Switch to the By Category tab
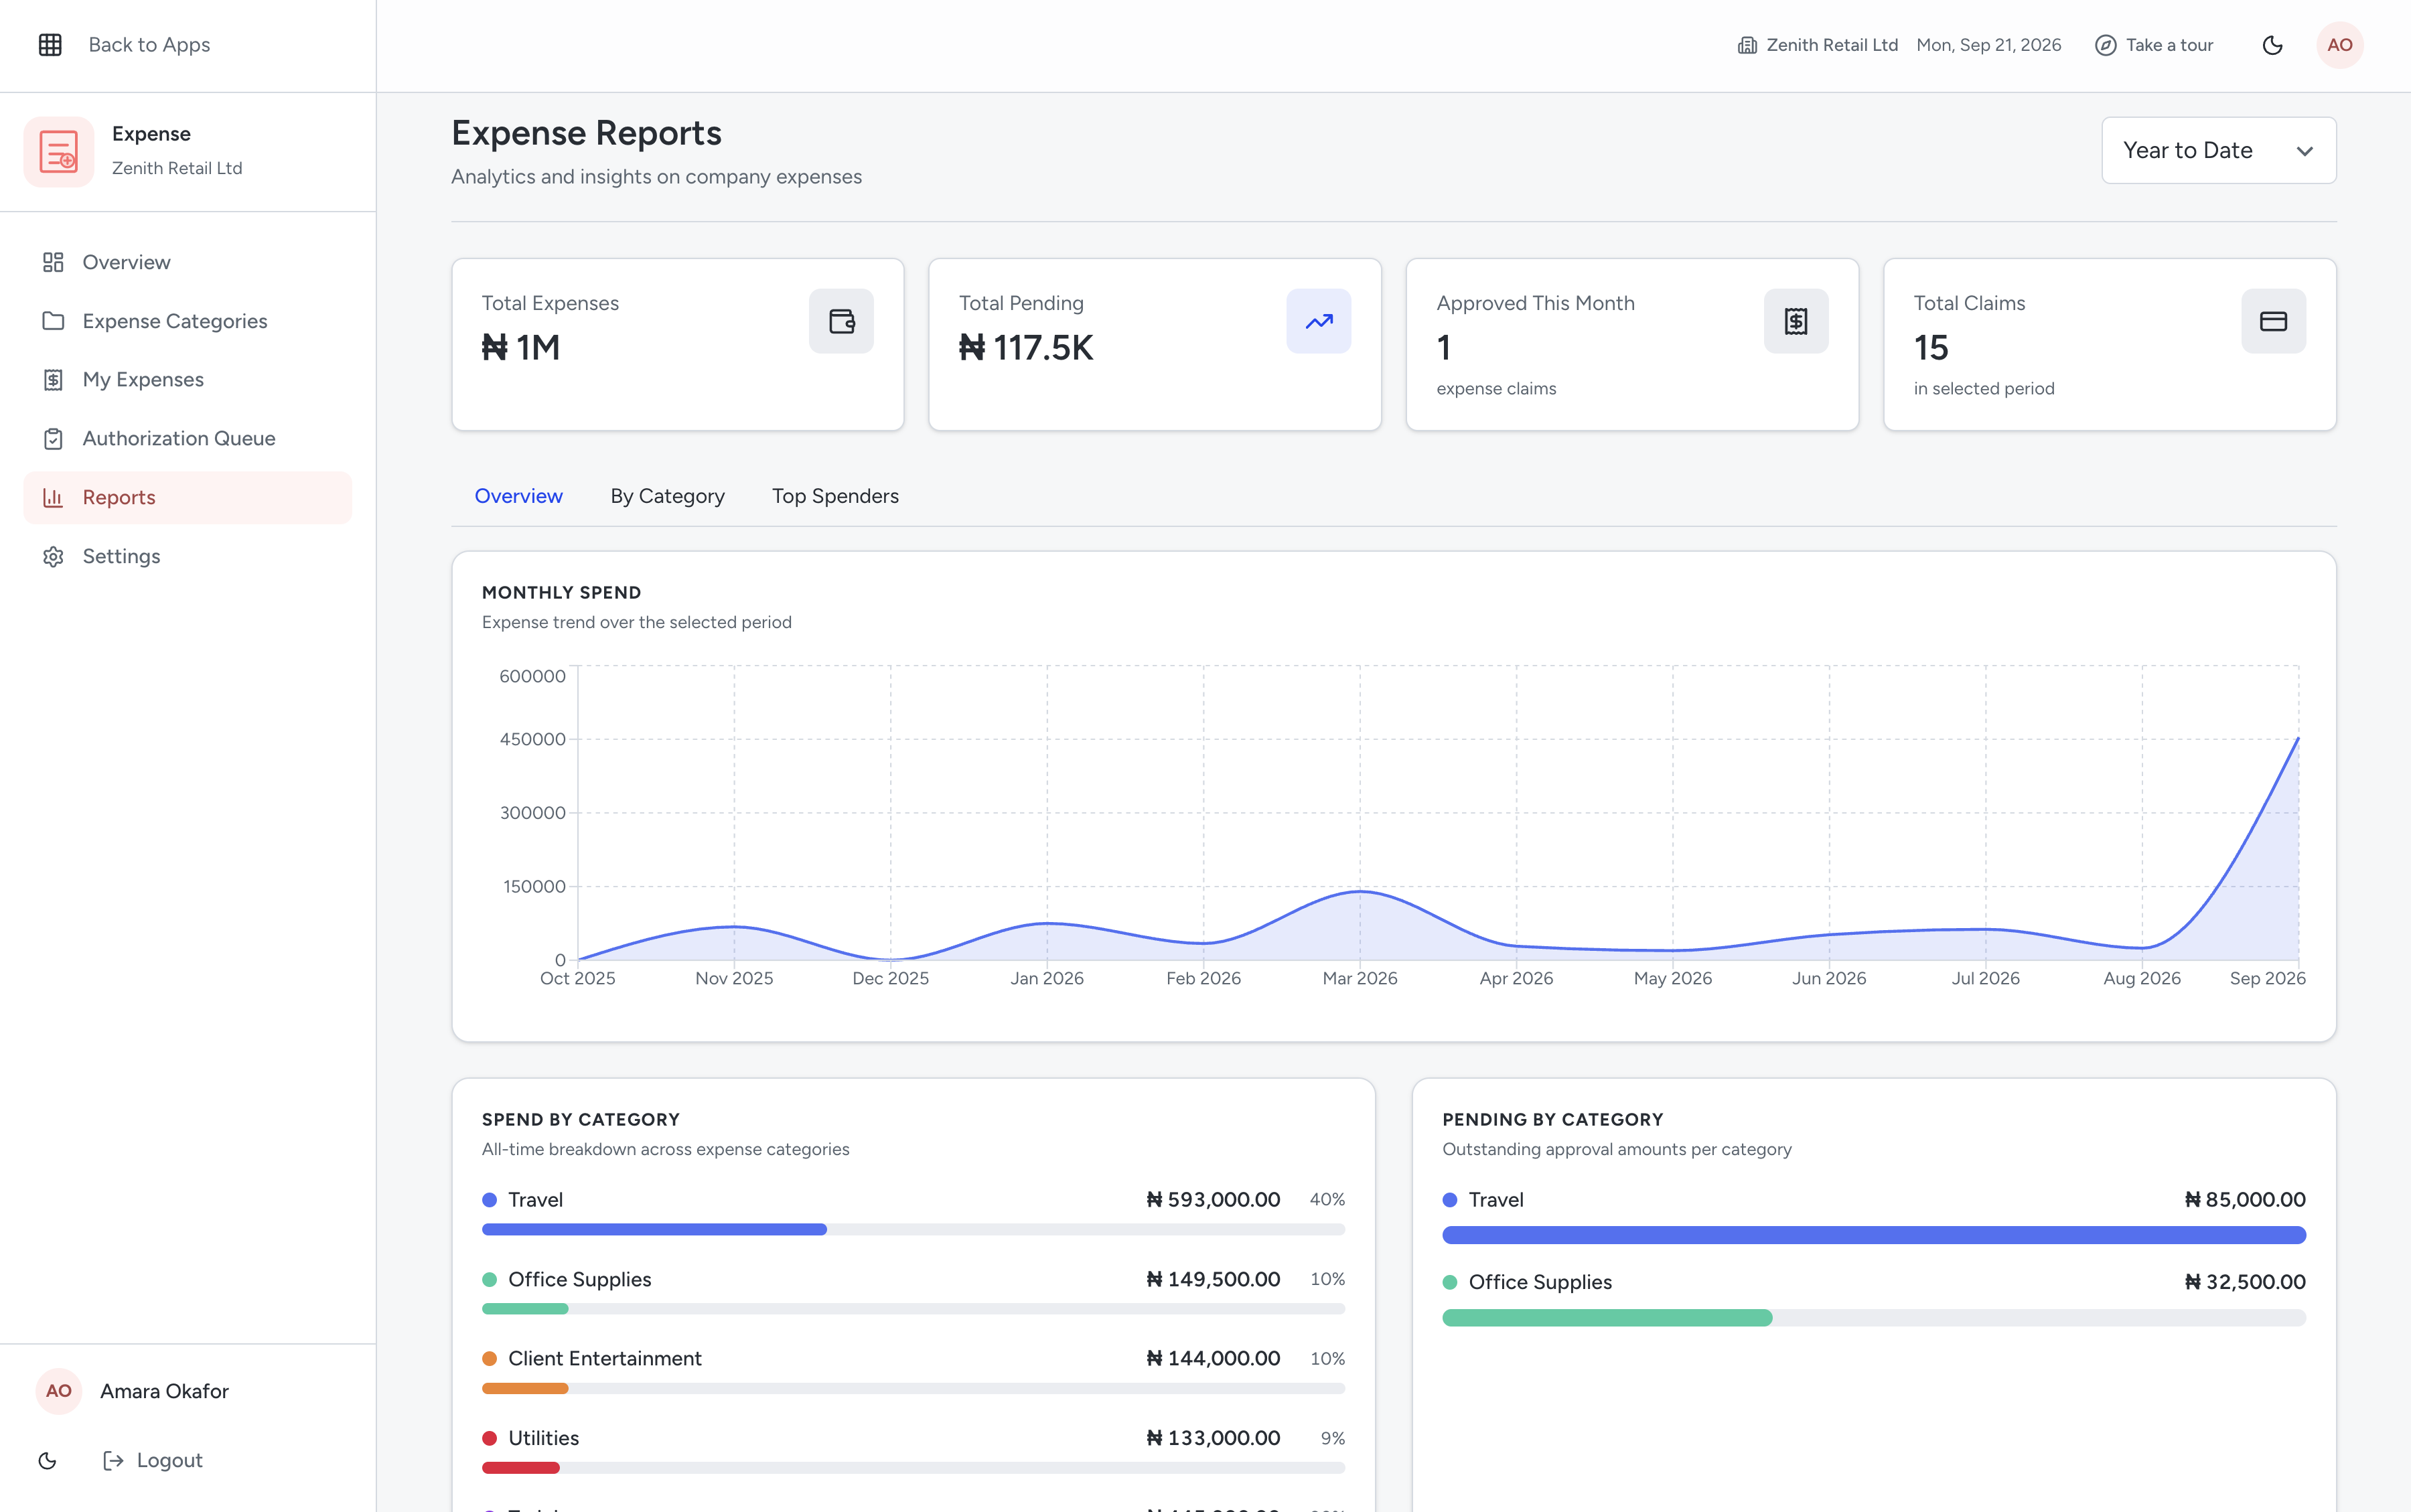 click(x=667, y=496)
